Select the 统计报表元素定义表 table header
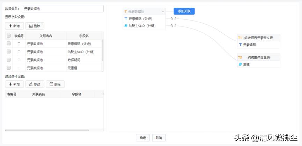The height and width of the screenshot is (146, 302). pyautogui.click(x=259, y=38)
